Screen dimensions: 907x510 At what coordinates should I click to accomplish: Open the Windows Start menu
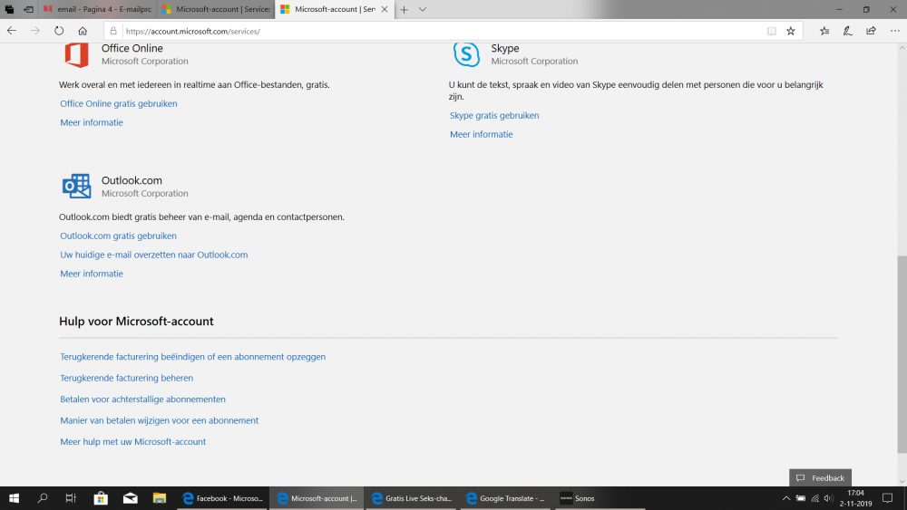point(14,498)
